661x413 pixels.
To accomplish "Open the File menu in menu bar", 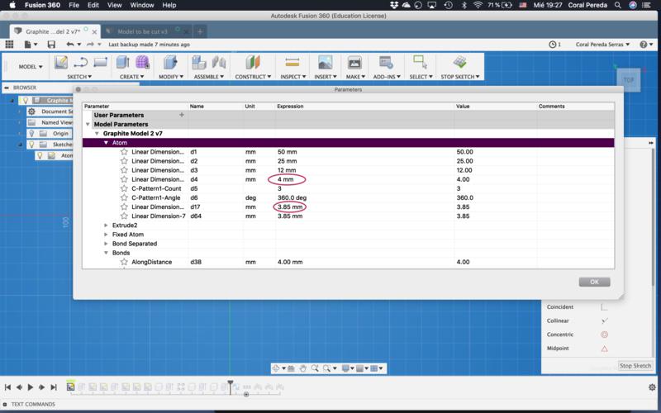I will [74, 5].
